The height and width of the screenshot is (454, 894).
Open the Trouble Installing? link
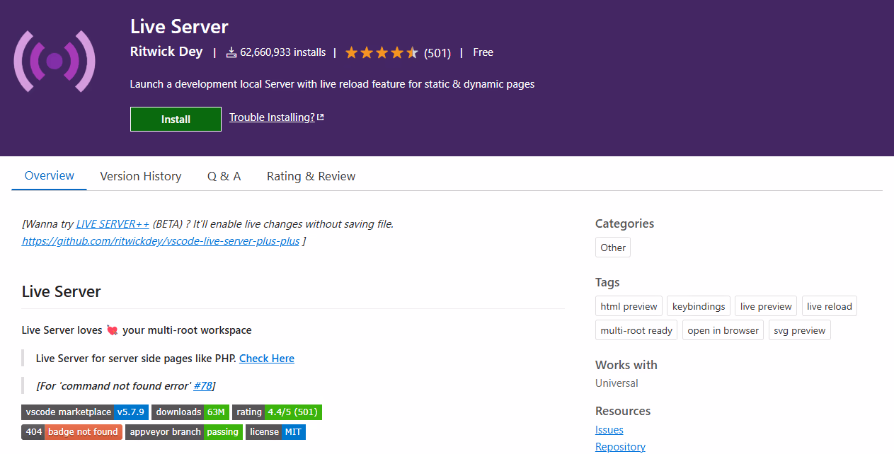(272, 117)
